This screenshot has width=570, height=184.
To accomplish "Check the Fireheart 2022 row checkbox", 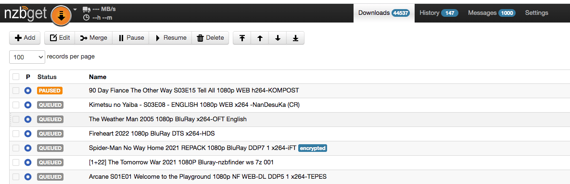I will [x=15, y=134].
